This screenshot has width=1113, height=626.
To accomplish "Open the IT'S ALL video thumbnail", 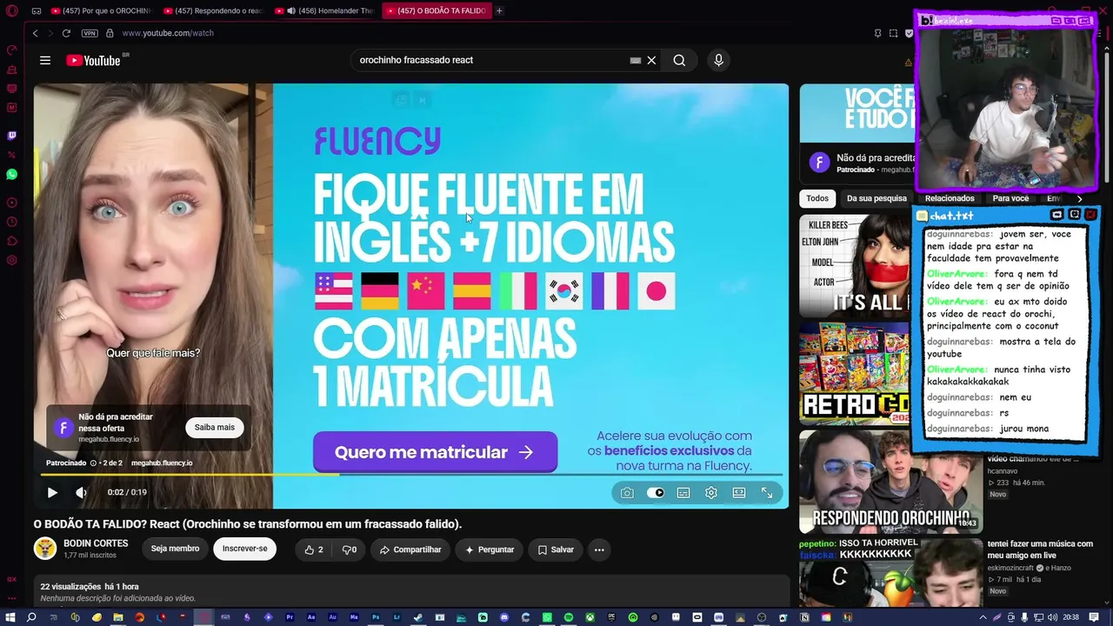I will point(854,266).
